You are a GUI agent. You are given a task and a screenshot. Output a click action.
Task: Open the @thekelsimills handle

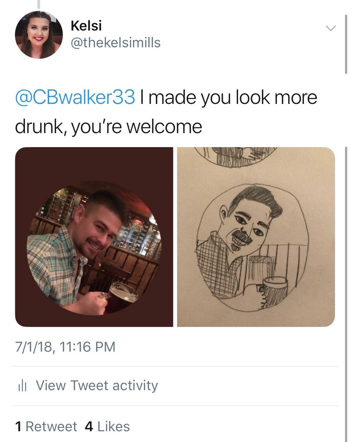pyautogui.click(x=116, y=43)
